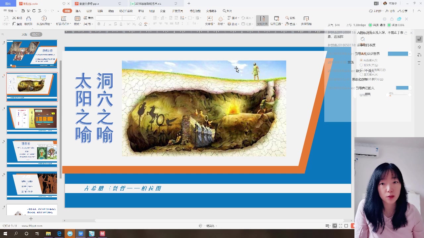Screen dimensions: 424x238
Task: Open Presentation Tools (演示工具) icon
Action: [276, 19]
